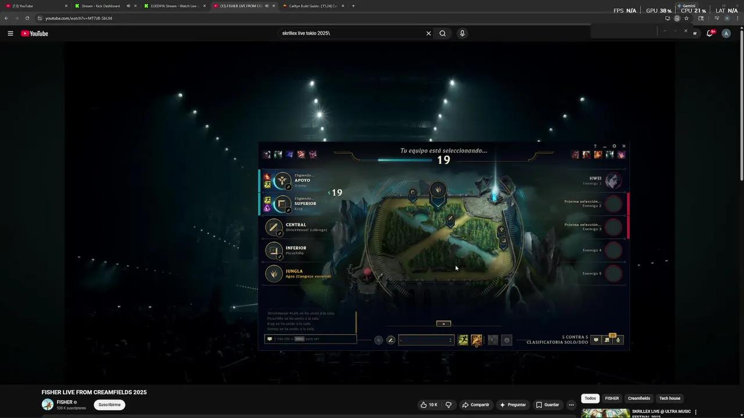Click the APOYO role emblem icon
The width and height of the screenshot is (744, 418).
tap(282, 181)
